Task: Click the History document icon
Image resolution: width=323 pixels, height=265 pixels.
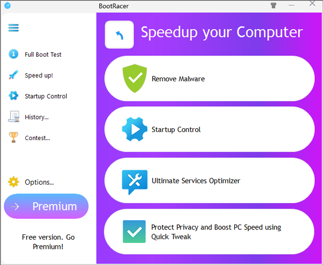Action: pos(14,117)
